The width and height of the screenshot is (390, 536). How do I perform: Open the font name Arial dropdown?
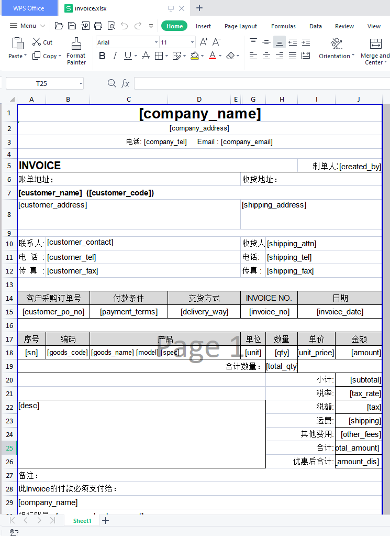156,42
